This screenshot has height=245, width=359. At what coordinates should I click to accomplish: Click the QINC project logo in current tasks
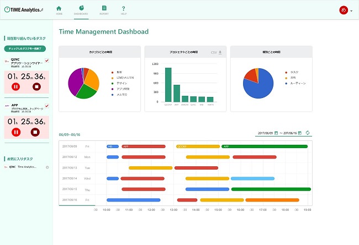tap(7, 61)
